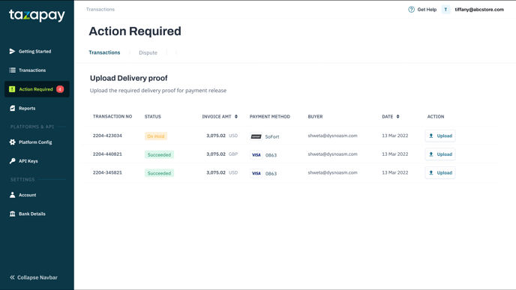The height and width of the screenshot is (290, 516).
Task: Click the Account person icon
Action: tap(12, 195)
